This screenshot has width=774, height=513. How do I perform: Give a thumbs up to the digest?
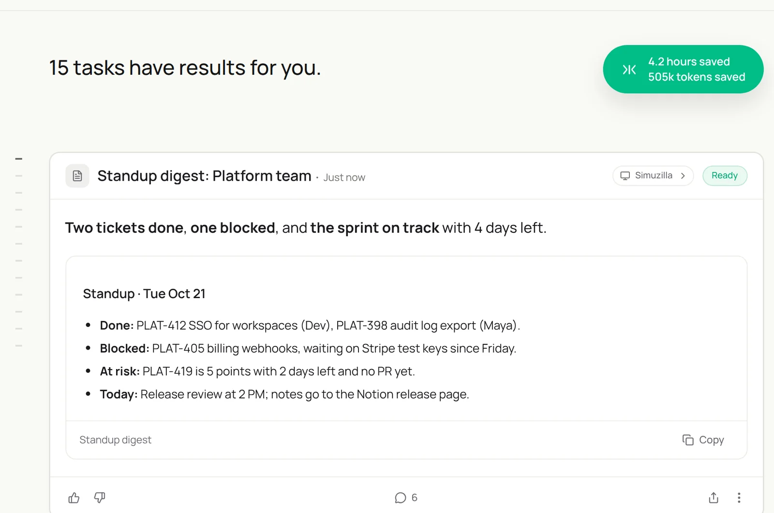point(74,498)
